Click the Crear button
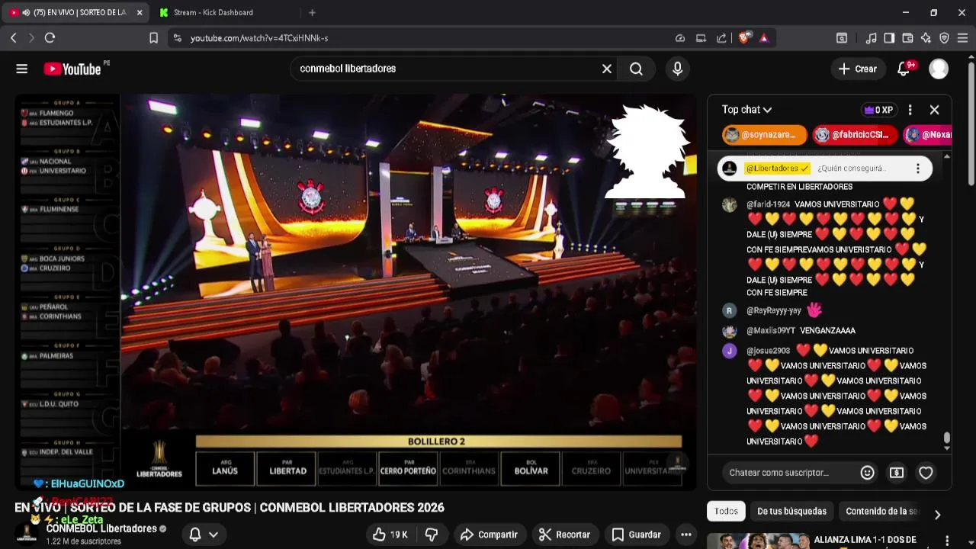Viewport: 976px width, 549px height. click(x=858, y=69)
